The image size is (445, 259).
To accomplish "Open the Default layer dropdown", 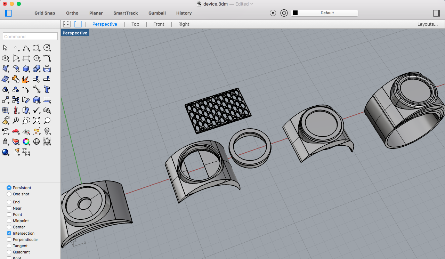I will coord(324,13).
